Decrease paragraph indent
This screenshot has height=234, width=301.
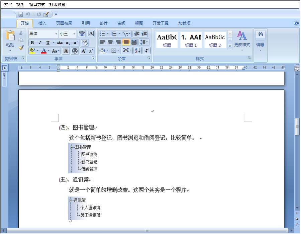[137, 34]
